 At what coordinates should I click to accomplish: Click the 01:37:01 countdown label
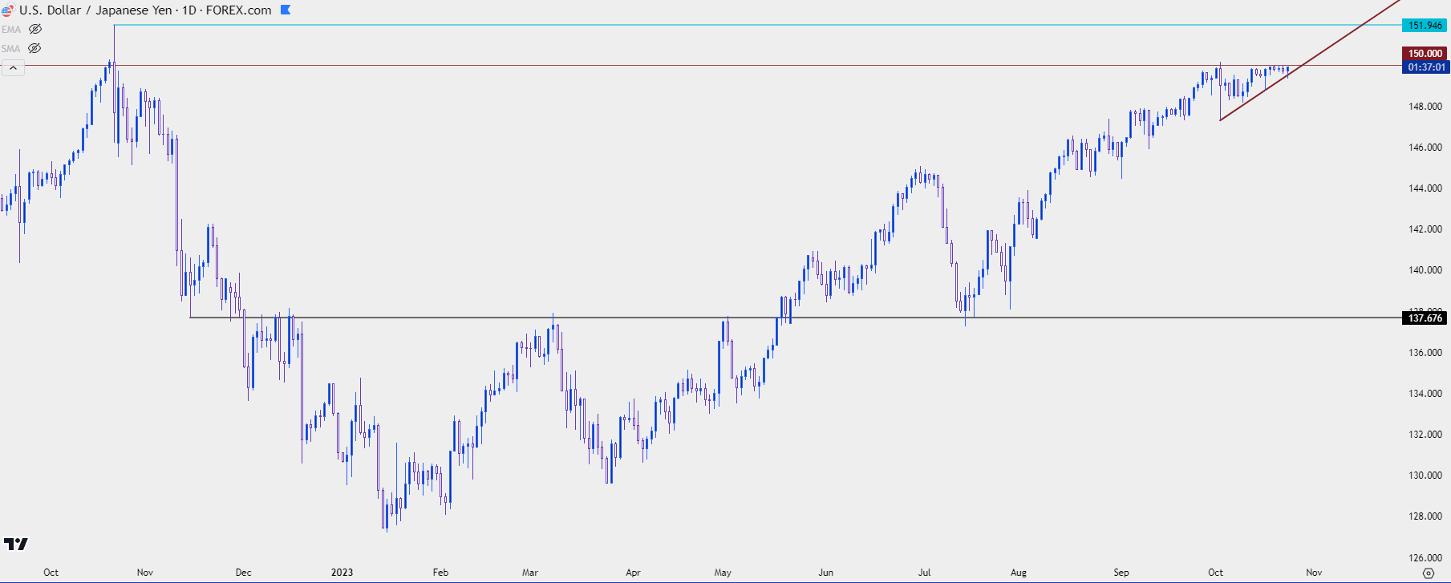tap(1425, 67)
